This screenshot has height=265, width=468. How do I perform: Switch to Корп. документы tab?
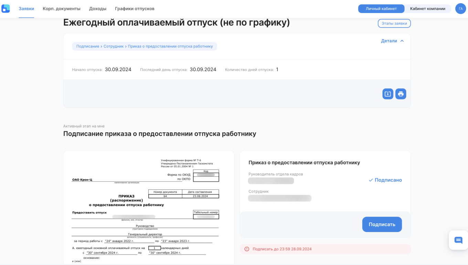click(62, 9)
